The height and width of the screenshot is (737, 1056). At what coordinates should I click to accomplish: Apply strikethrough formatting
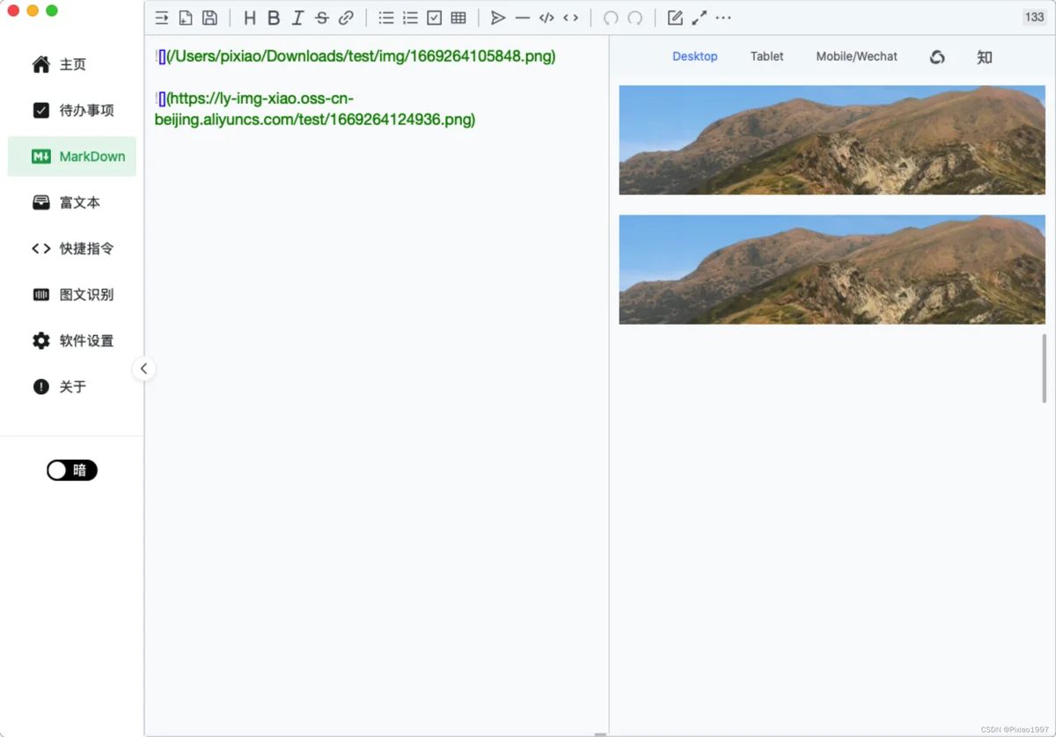coord(322,18)
